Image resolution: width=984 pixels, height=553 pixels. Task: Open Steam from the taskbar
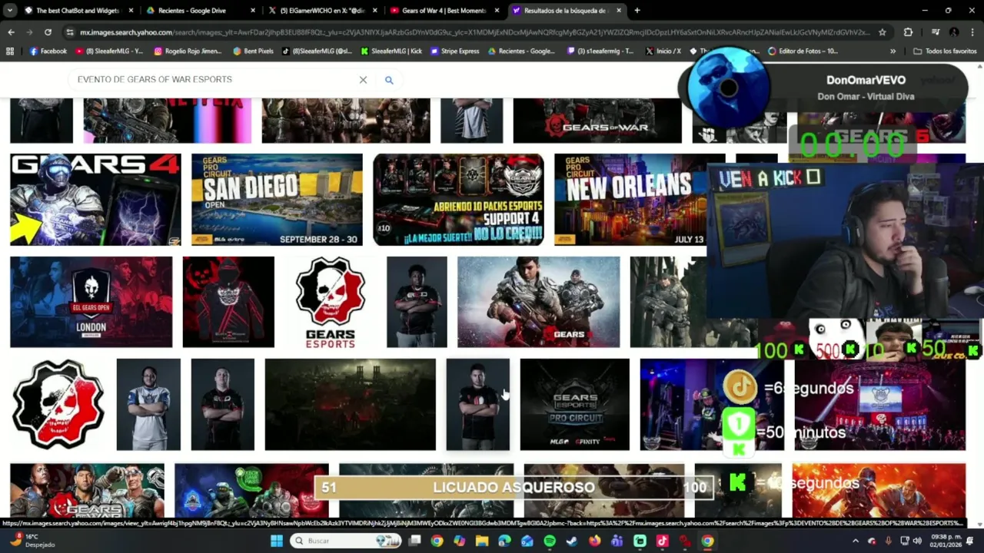point(573,541)
